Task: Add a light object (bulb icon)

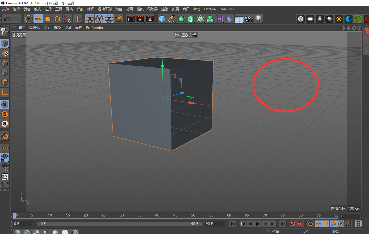Action: [x=258, y=19]
